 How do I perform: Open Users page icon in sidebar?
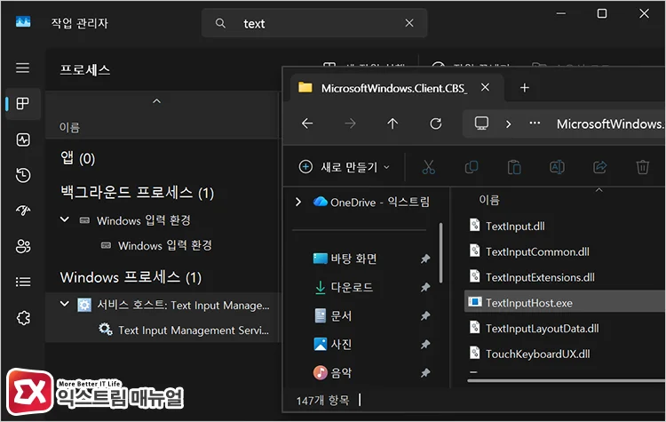22,246
